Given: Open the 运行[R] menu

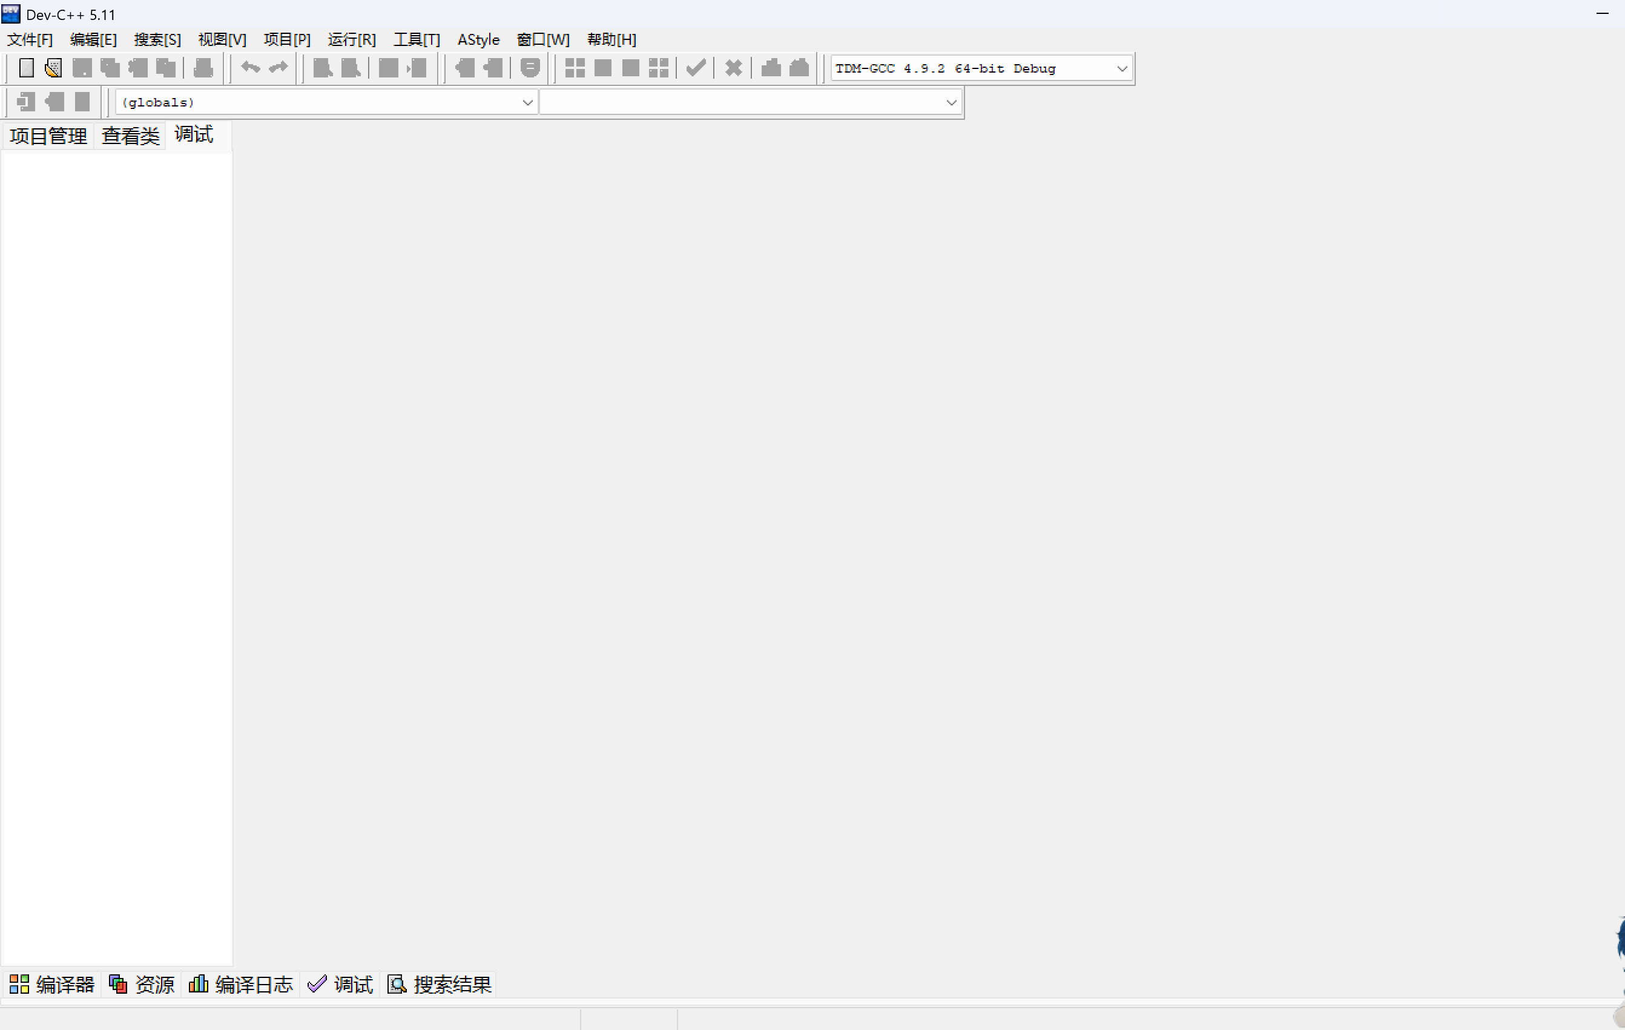Looking at the screenshot, I should pos(352,40).
